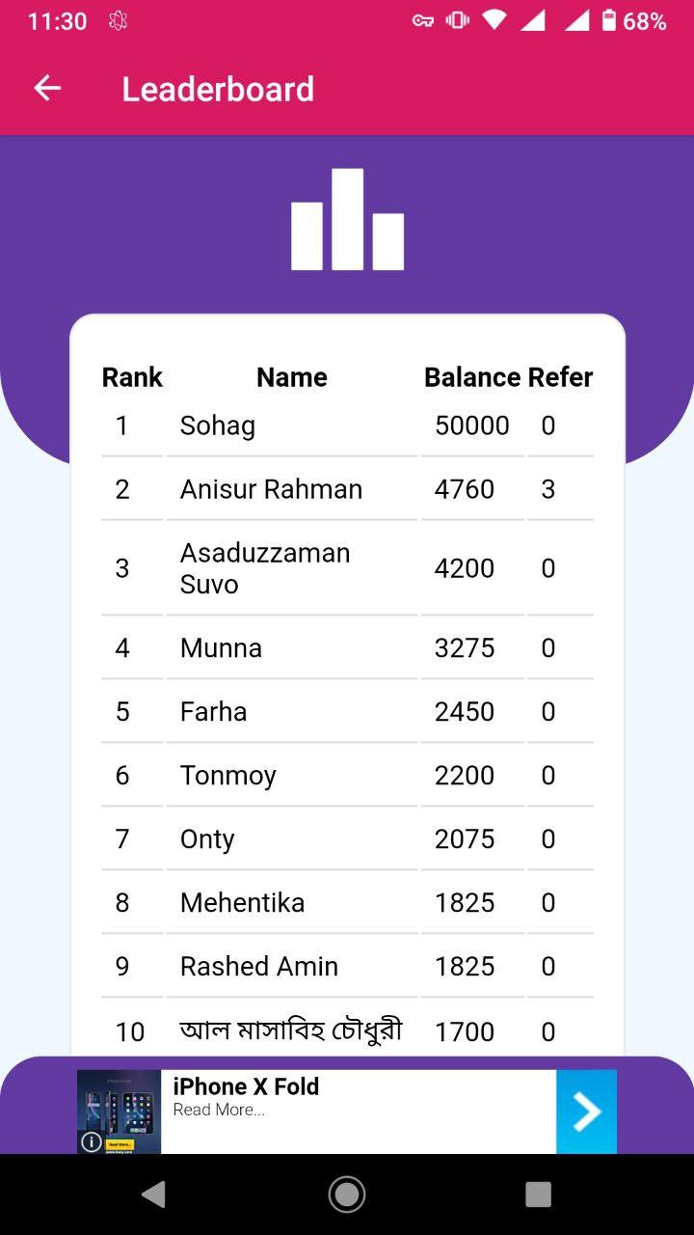Open the Read More ad link

click(x=219, y=1110)
